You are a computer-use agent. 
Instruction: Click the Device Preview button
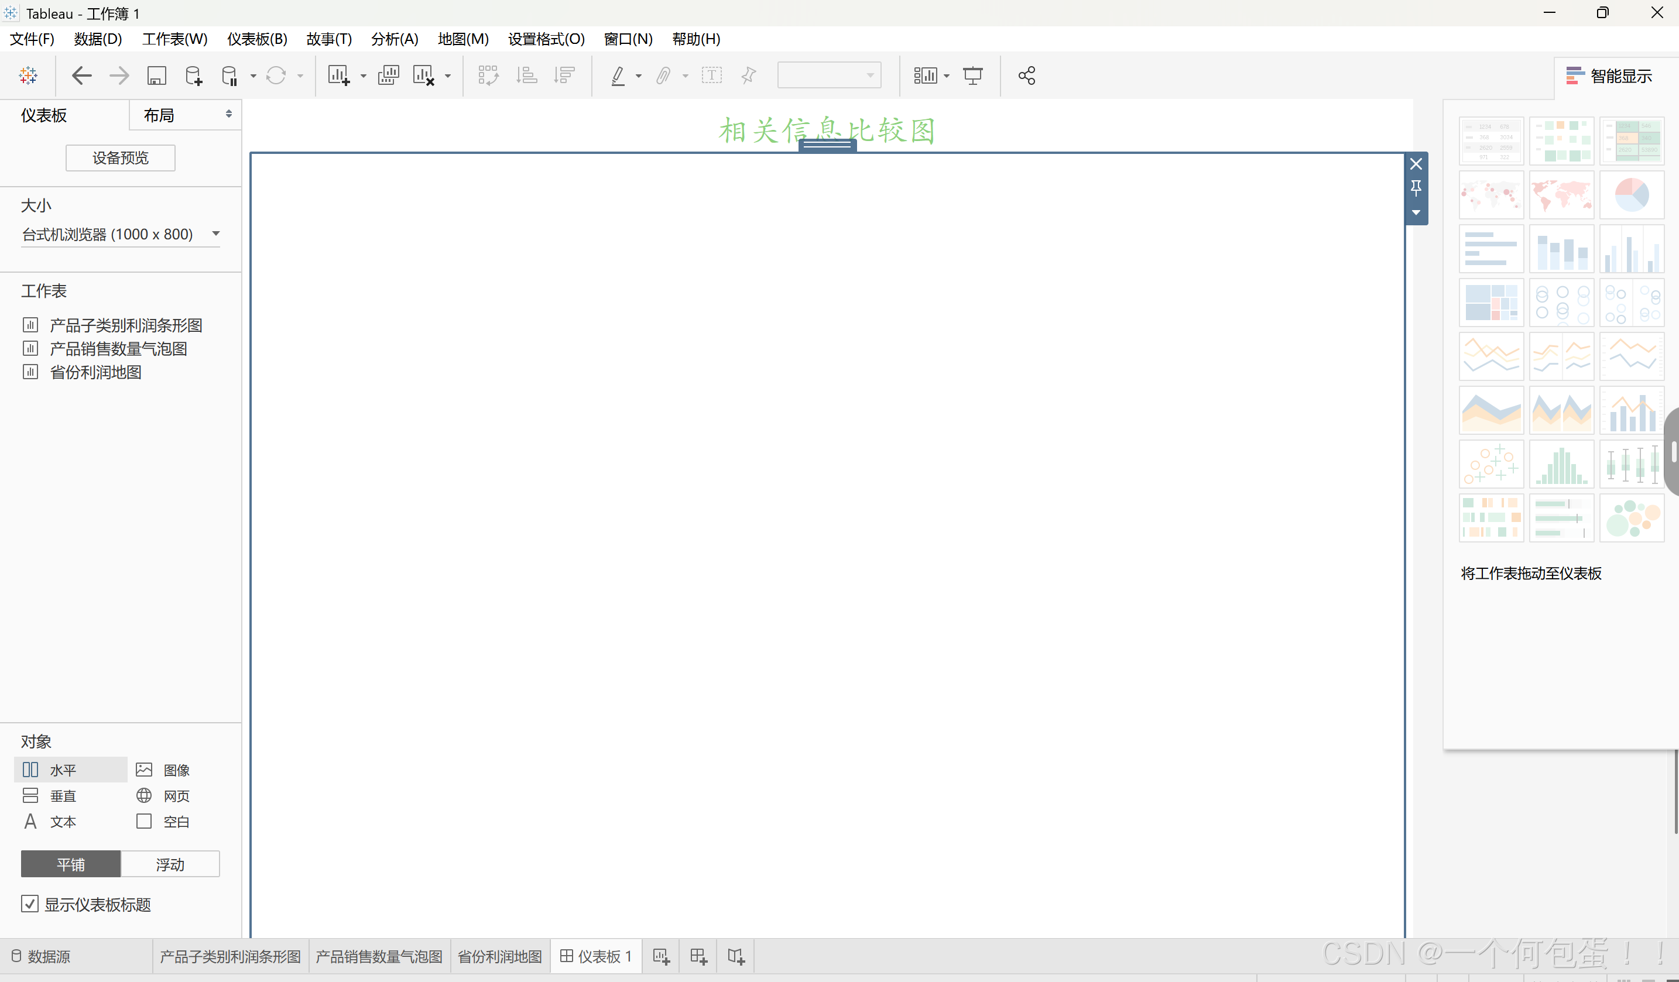[x=120, y=158]
